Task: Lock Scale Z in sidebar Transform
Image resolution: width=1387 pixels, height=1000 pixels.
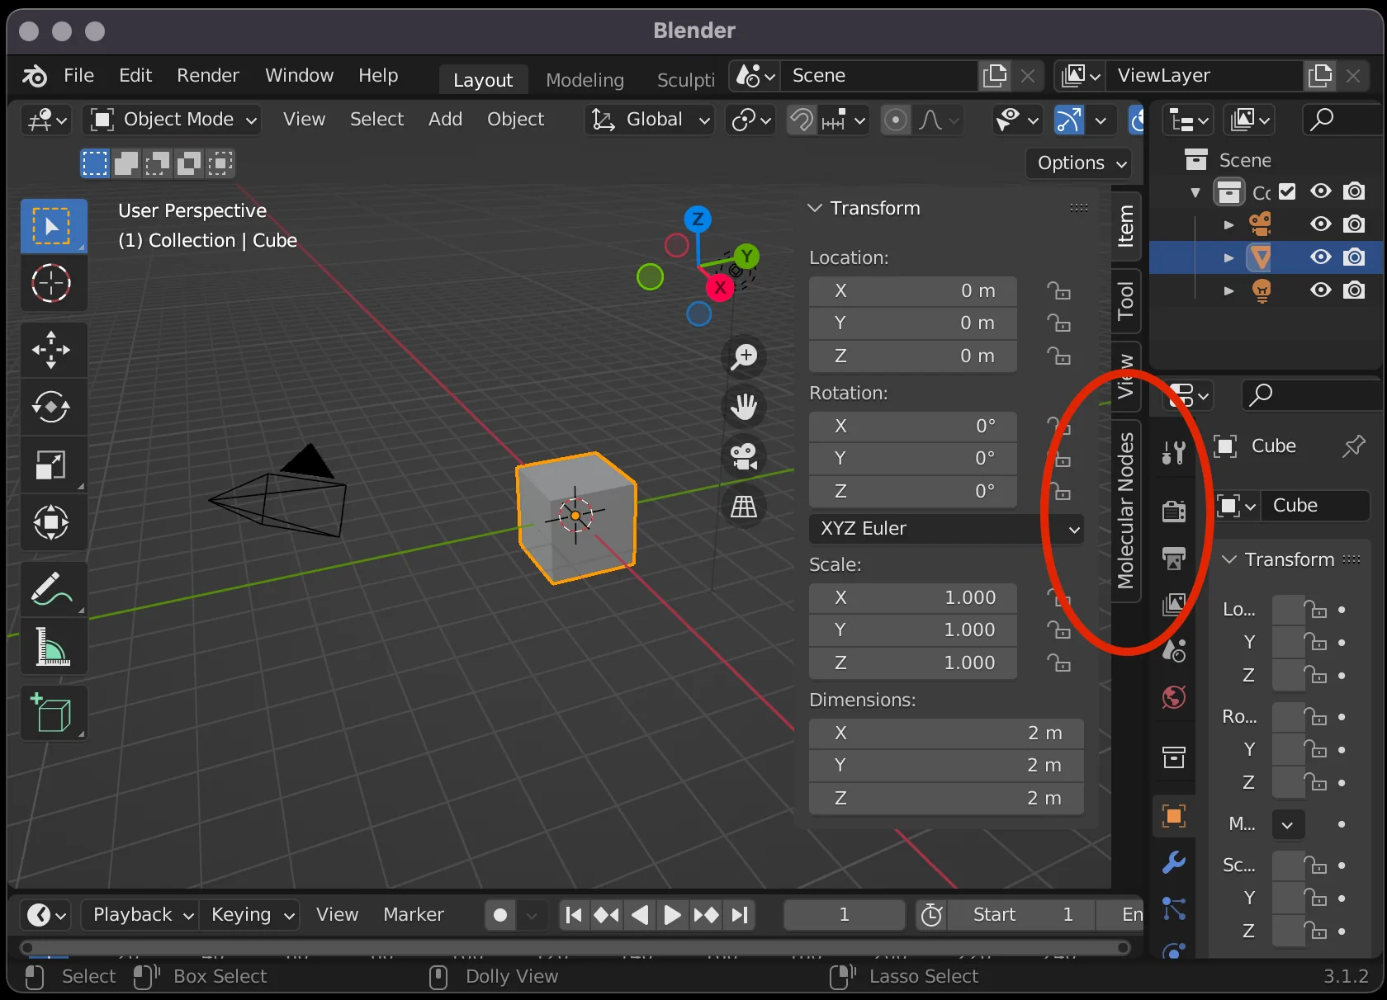Action: pos(1058,663)
